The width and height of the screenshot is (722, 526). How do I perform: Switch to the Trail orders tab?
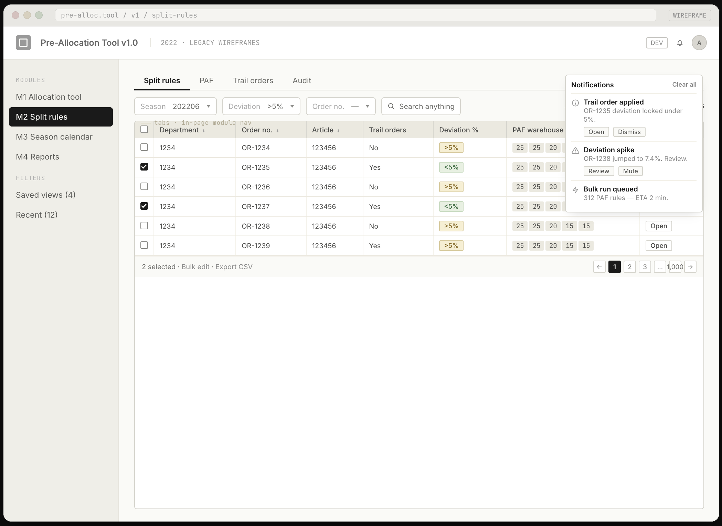point(253,80)
